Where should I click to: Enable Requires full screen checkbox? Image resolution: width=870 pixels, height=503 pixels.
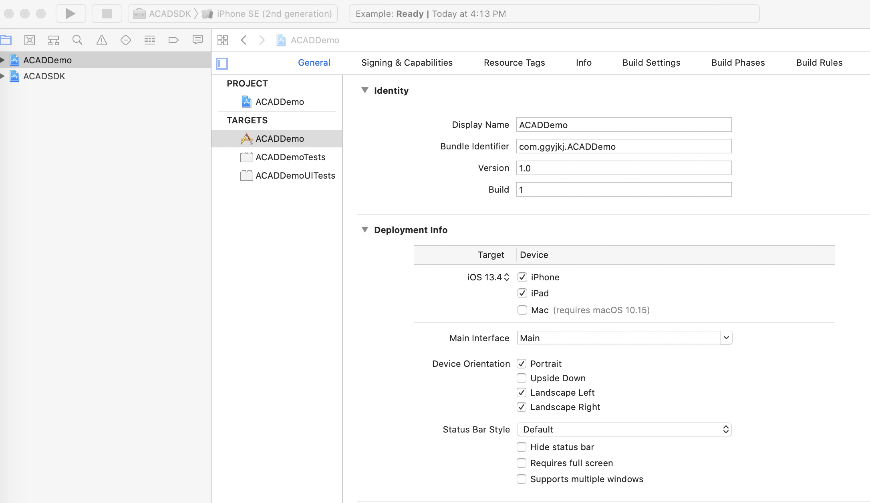pyautogui.click(x=522, y=463)
